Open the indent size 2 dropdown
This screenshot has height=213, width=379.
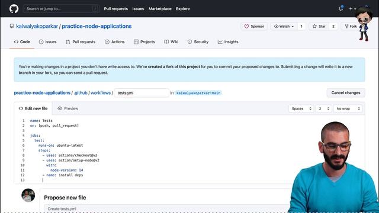click(324, 109)
